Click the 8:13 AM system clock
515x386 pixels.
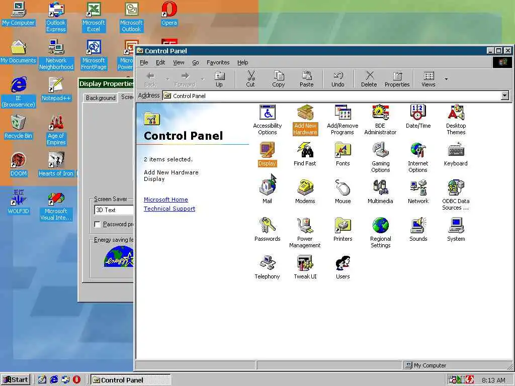pos(493,380)
